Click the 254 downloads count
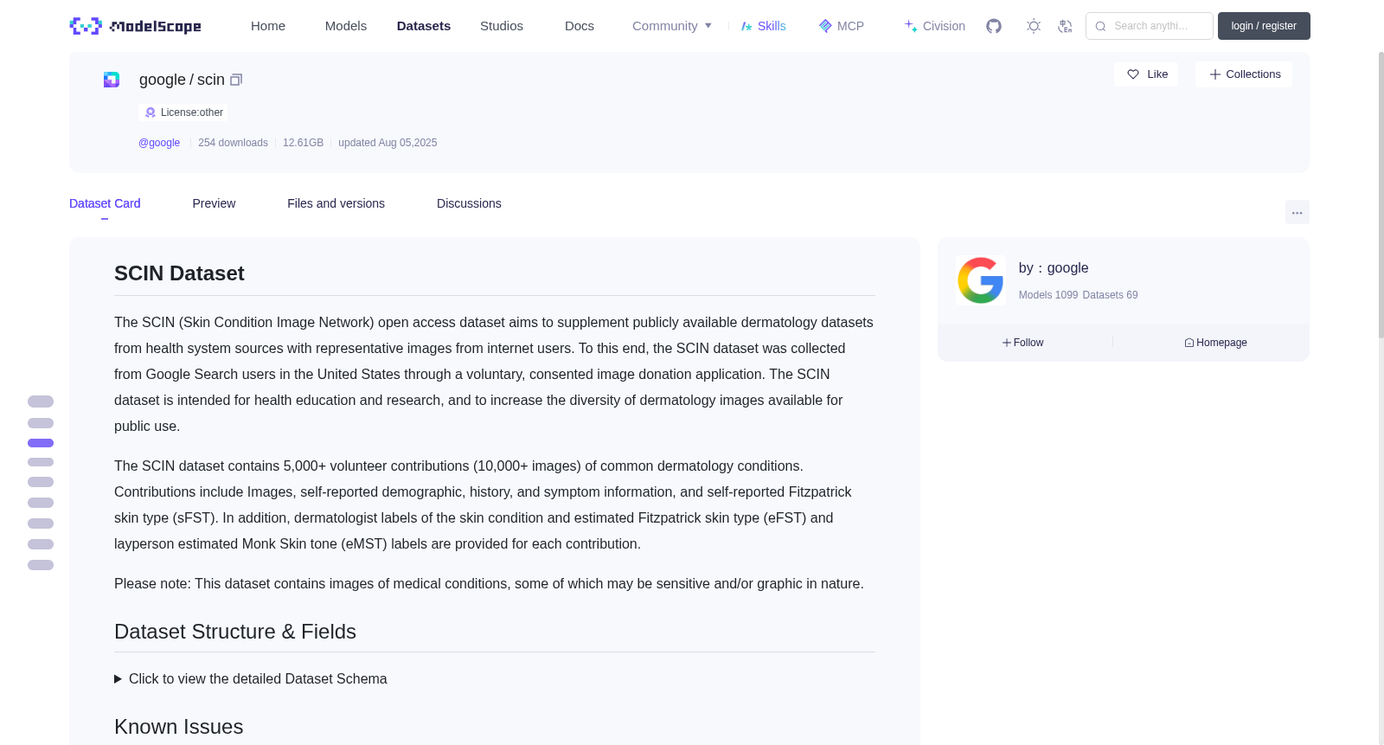The image size is (1384, 745). pos(233,143)
